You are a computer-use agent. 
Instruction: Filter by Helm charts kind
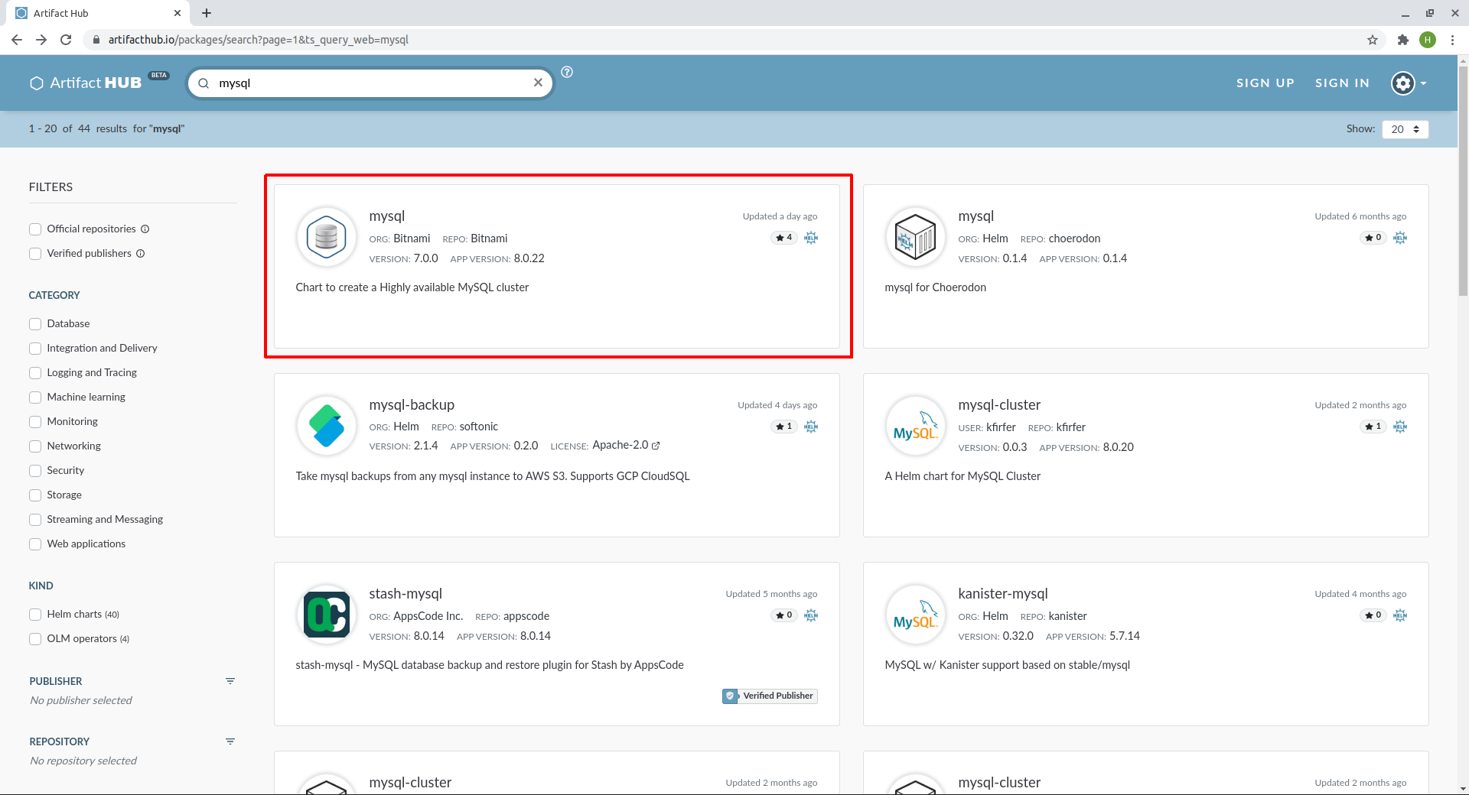pyautogui.click(x=35, y=615)
